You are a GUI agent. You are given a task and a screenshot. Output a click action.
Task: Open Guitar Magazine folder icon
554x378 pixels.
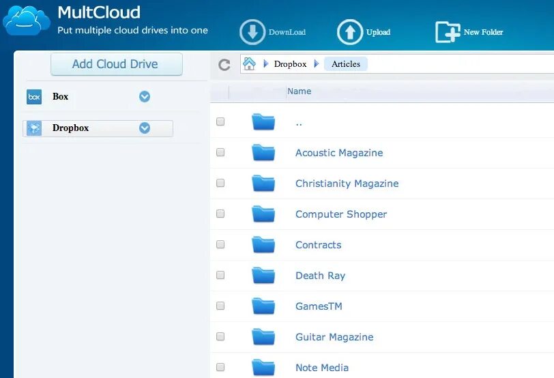[x=263, y=336]
